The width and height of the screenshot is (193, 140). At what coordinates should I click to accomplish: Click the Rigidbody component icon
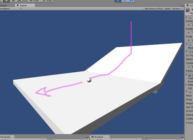(190, 92)
